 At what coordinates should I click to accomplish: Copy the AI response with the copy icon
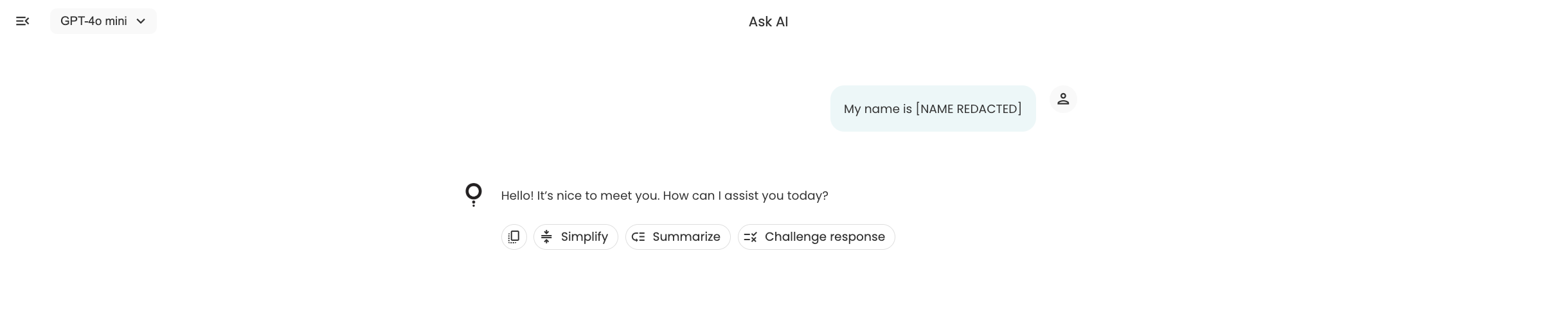[x=514, y=237]
